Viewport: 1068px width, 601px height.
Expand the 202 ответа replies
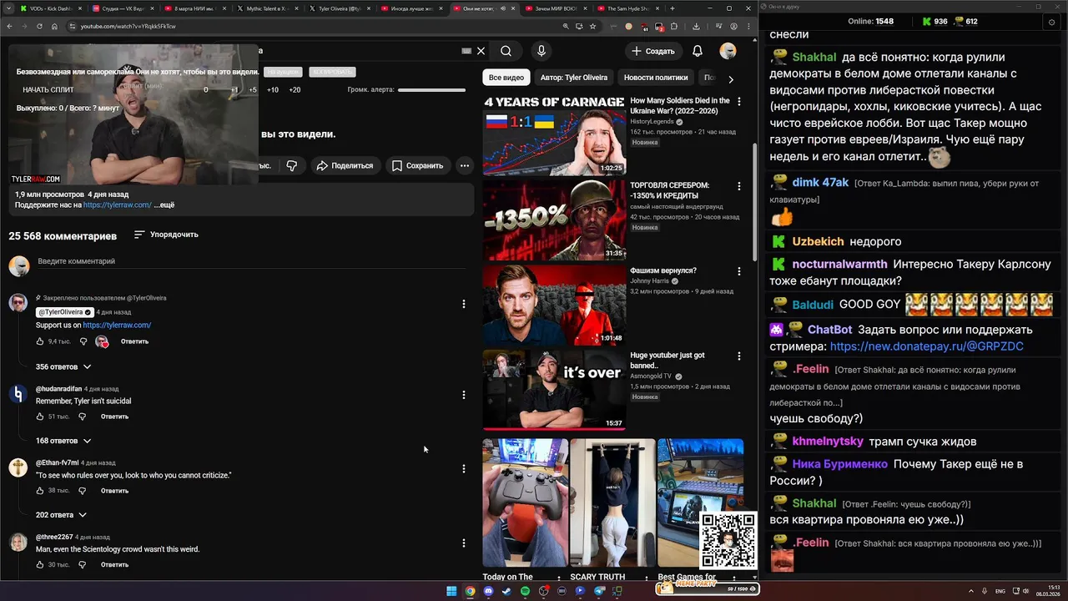(61, 515)
